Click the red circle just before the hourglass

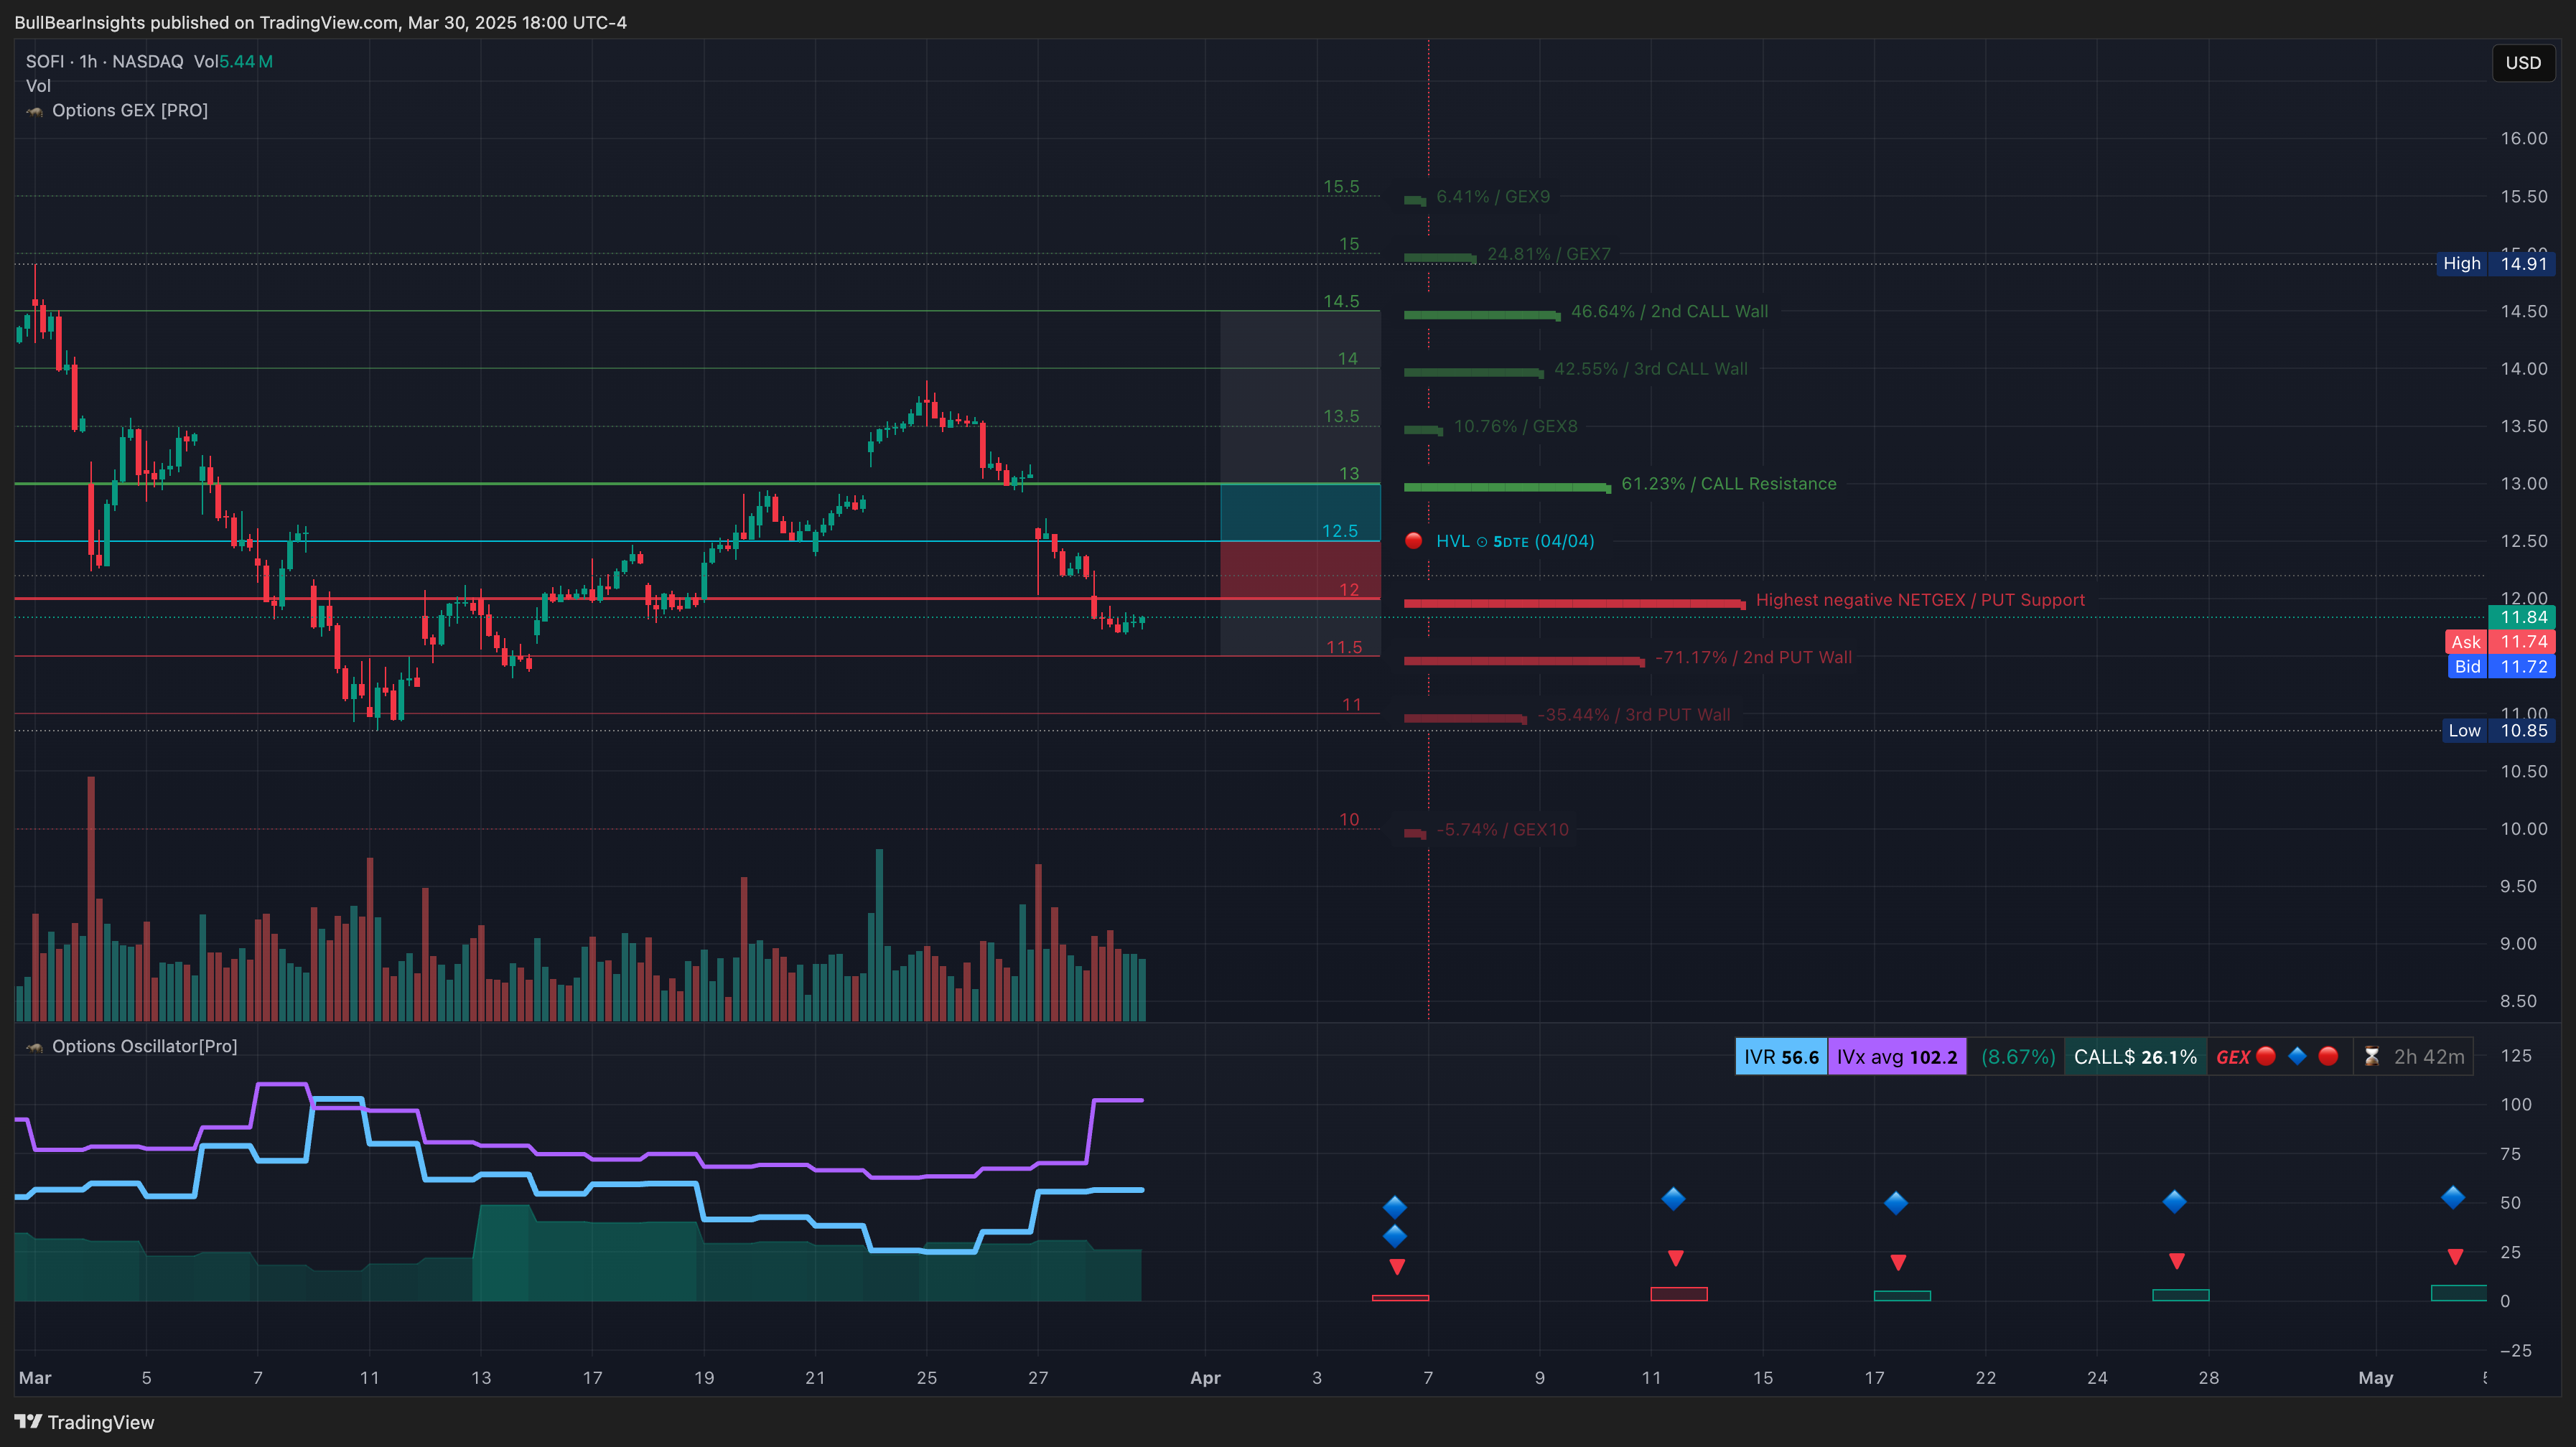click(2328, 1056)
